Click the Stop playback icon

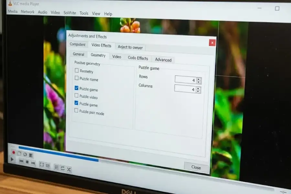[x=27, y=162]
